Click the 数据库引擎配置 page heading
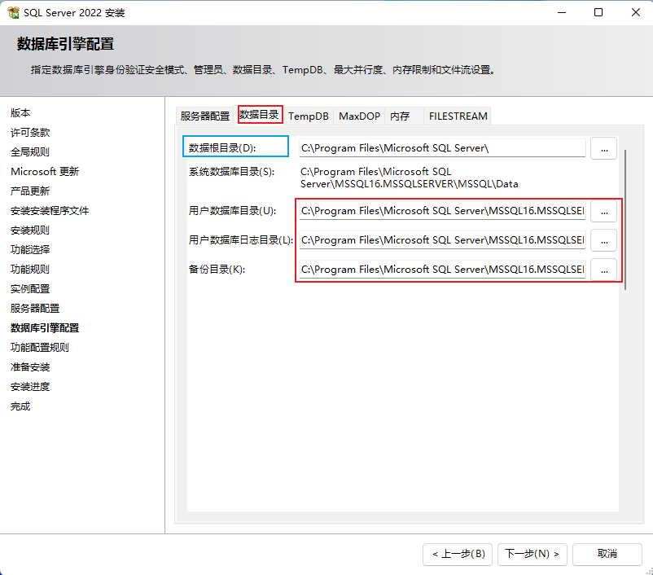The height and width of the screenshot is (575, 653). point(65,44)
